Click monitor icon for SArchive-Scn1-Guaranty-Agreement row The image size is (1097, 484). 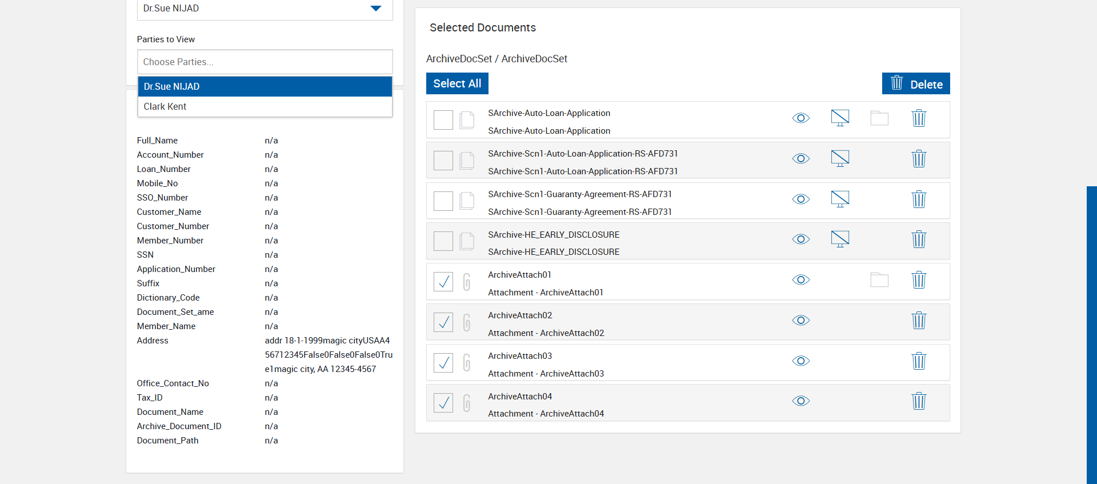(x=840, y=199)
